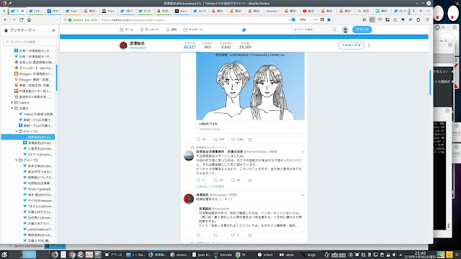Click the reply icon under the tweet with the quoted tweet
This screenshot has width=461, height=259.
tap(198, 235)
